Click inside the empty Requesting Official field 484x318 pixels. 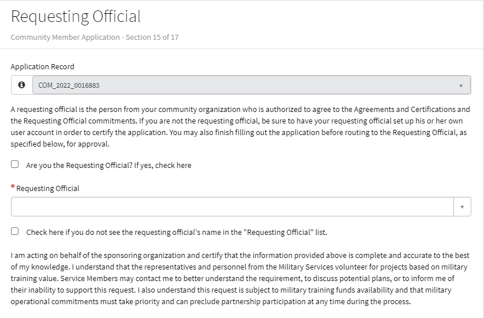pyautogui.click(x=231, y=207)
